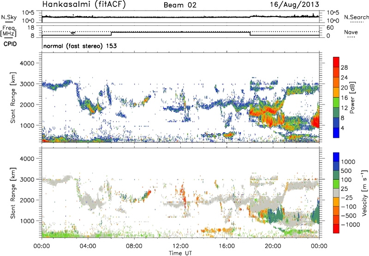The width and height of the screenshot is (369, 256).
Task: Click the 'Power [dB]' colorbar label
Action: pos(352,98)
